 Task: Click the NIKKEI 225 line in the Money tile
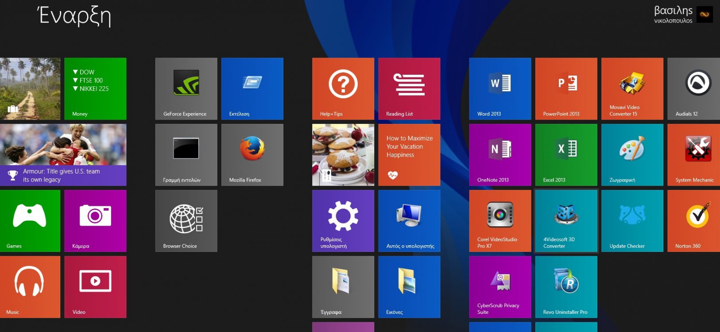pyautogui.click(x=91, y=89)
